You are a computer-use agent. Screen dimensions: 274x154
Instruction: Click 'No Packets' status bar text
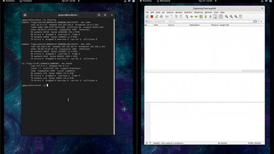click(223, 143)
